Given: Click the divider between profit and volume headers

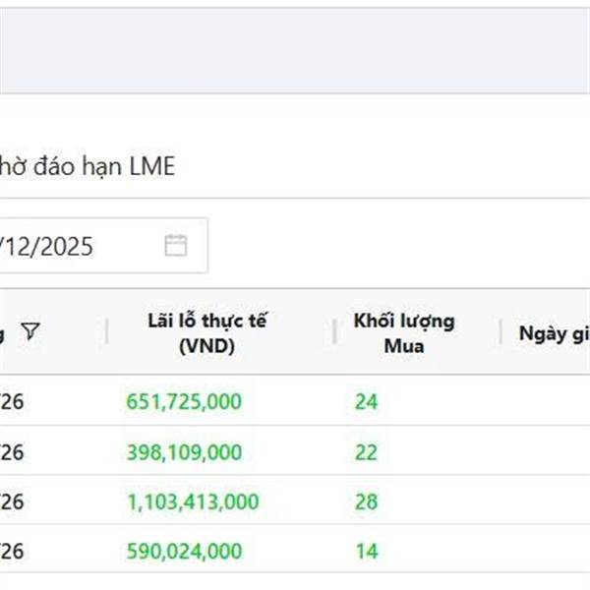Looking at the screenshot, I should [x=334, y=332].
